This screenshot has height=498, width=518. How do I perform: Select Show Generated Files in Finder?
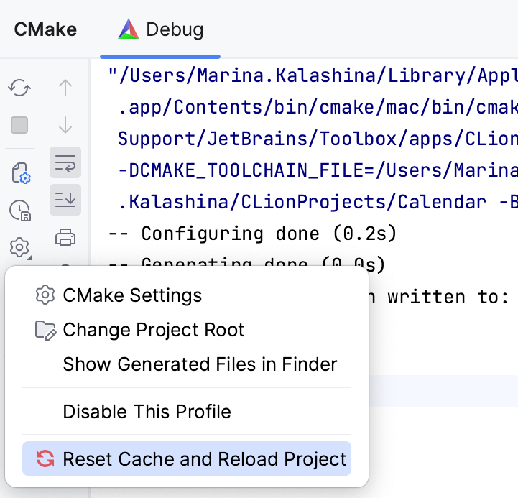(x=187, y=364)
